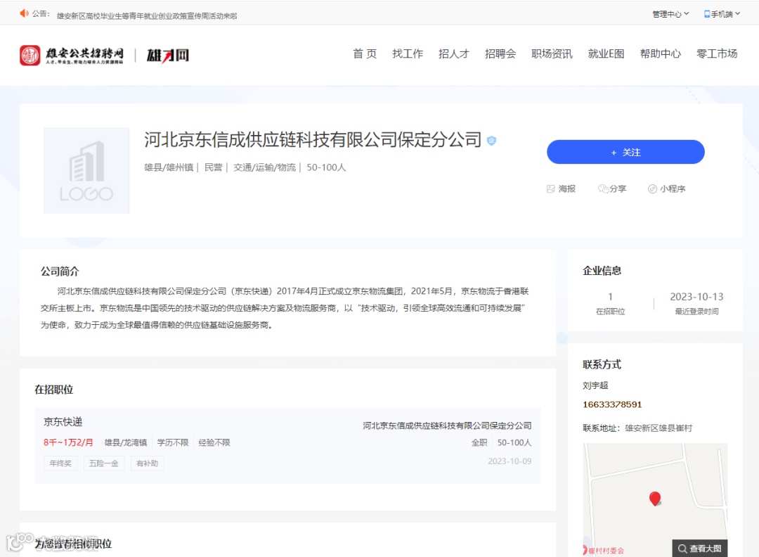Click the 五险一金 benefit tag
759x557 pixels.
(103, 463)
